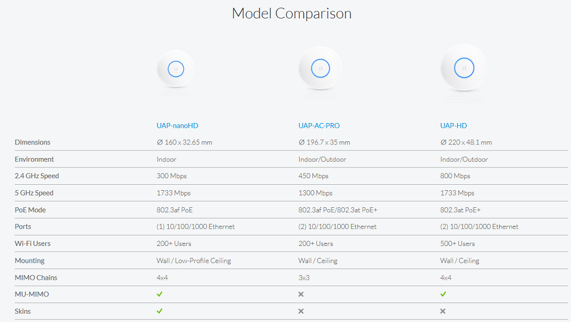
Task: Click Skins cross icon for UAP-AC-PRO
Action: pyautogui.click(x=301, y=311)
